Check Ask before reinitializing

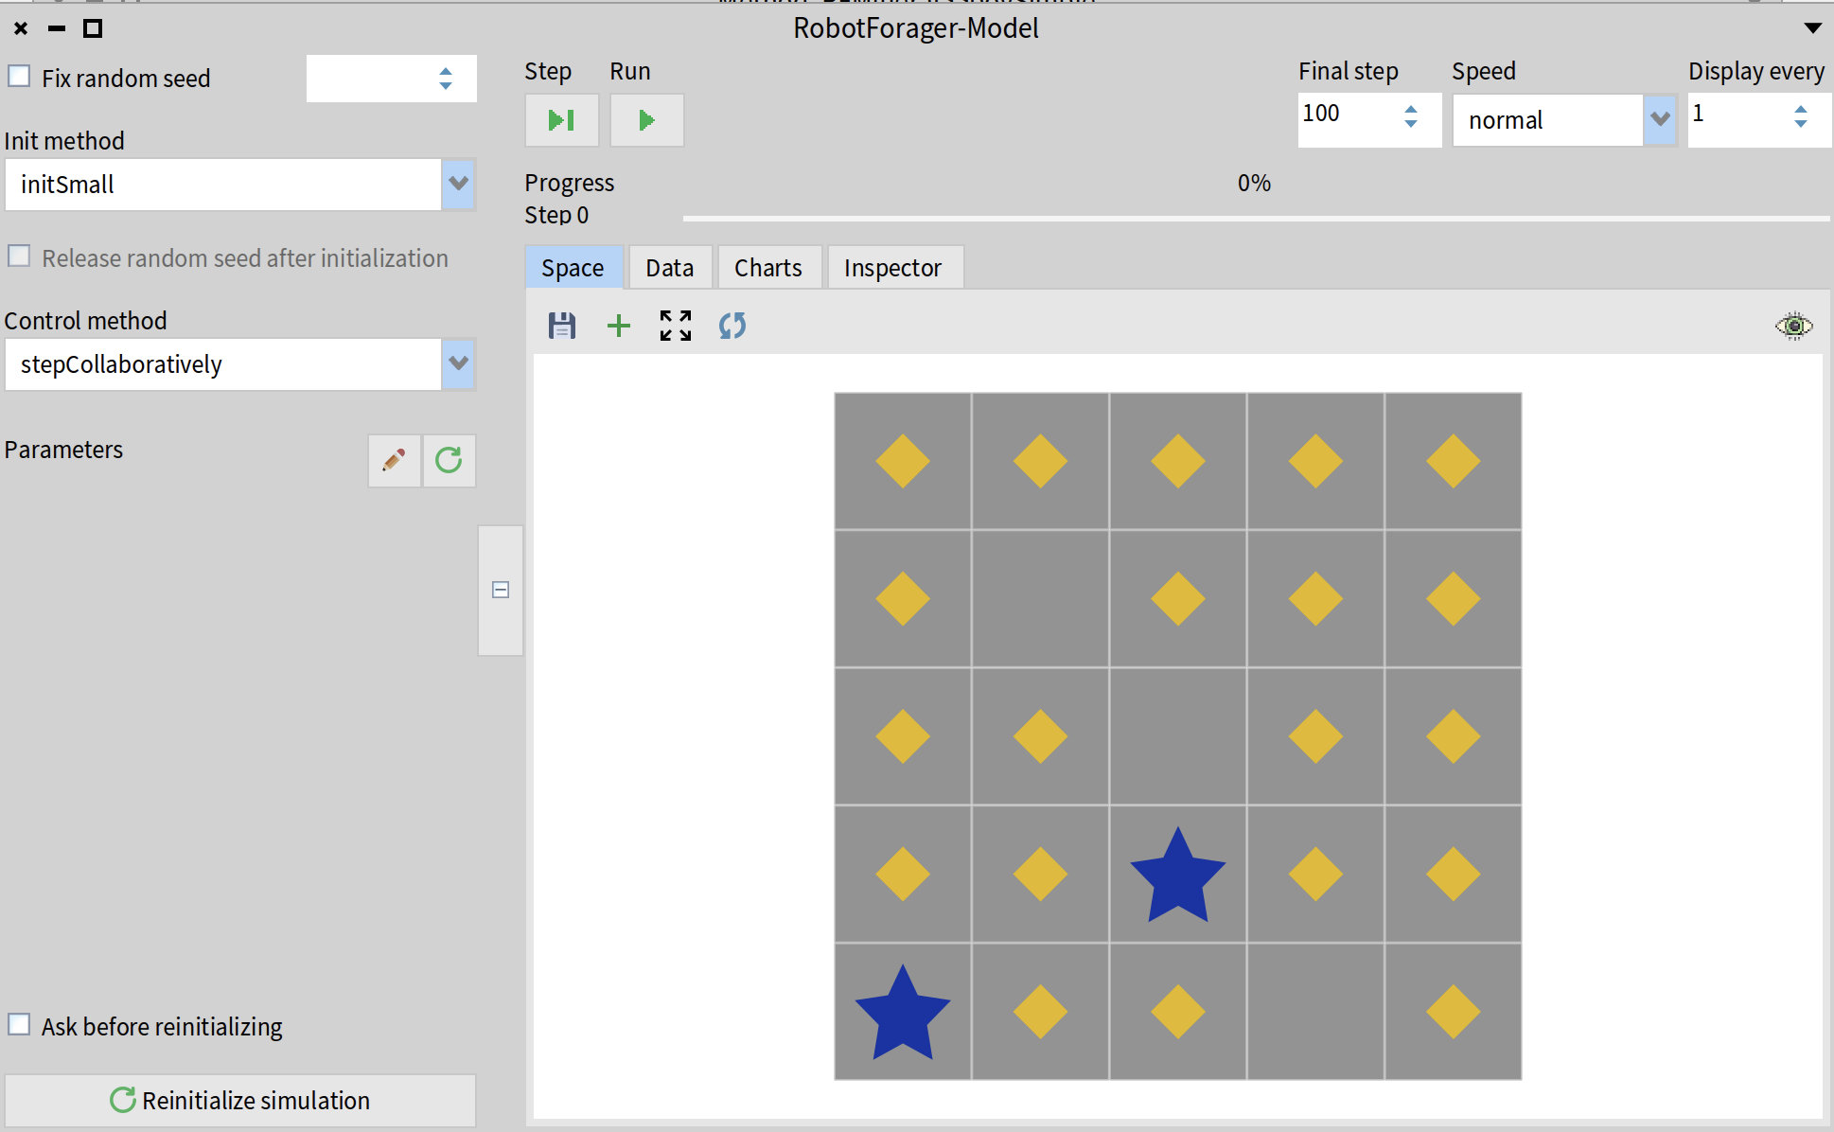tap(19, 1025)
